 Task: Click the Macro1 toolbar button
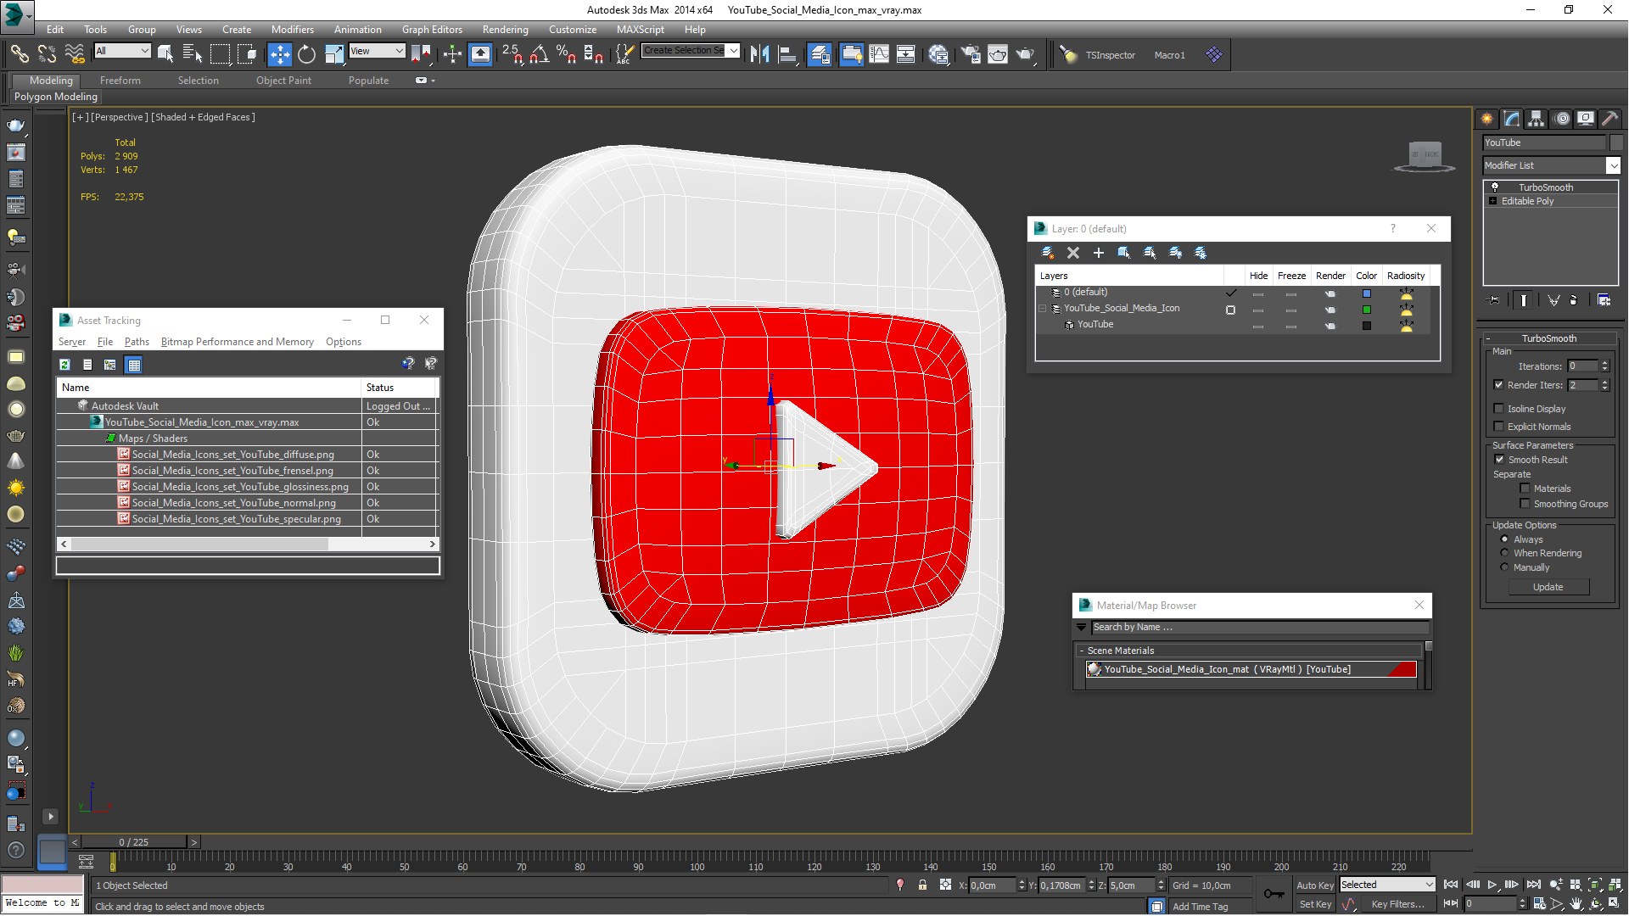click(x=1169, y=55)
